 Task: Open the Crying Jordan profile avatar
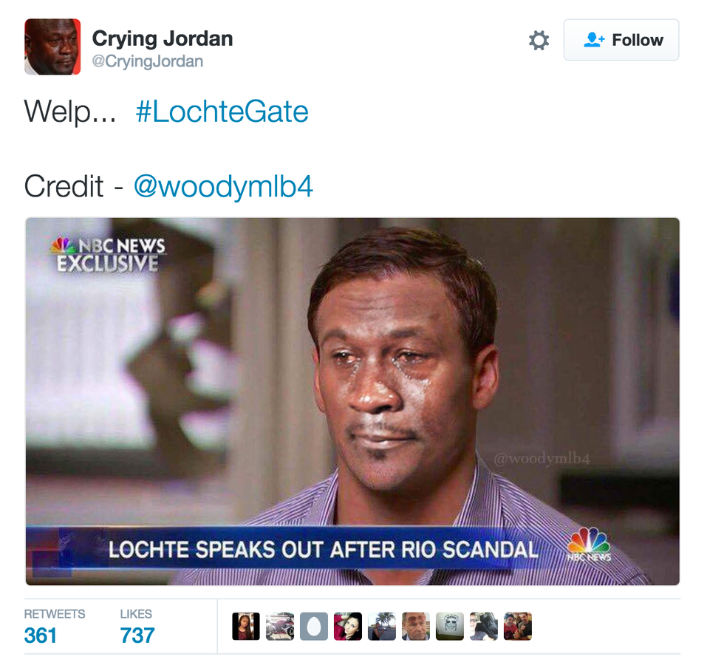(x=52, y=47)
